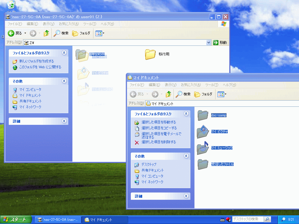Collapse ファイルとフォルダのタスク panel in Z: window

click(64, 53)
